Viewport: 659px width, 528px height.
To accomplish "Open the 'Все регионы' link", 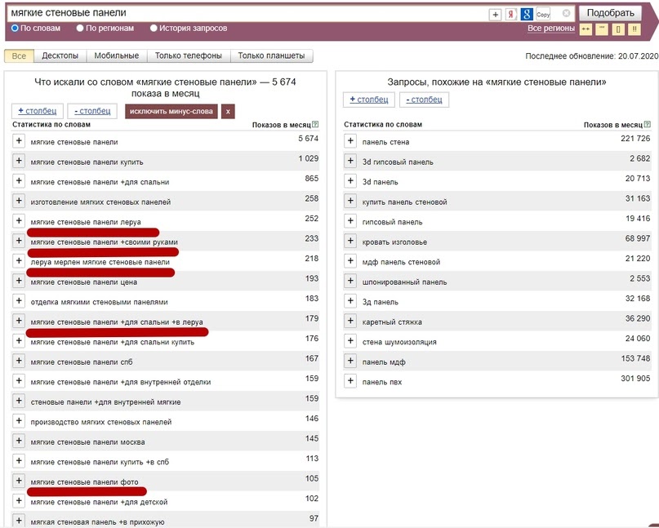I will [x=551, y=28].
